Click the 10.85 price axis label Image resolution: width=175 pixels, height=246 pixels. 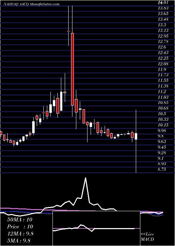163,103
